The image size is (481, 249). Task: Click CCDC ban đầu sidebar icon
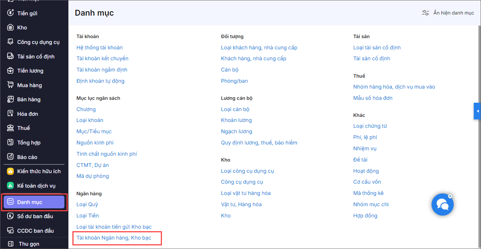click(x=11, y=230)
